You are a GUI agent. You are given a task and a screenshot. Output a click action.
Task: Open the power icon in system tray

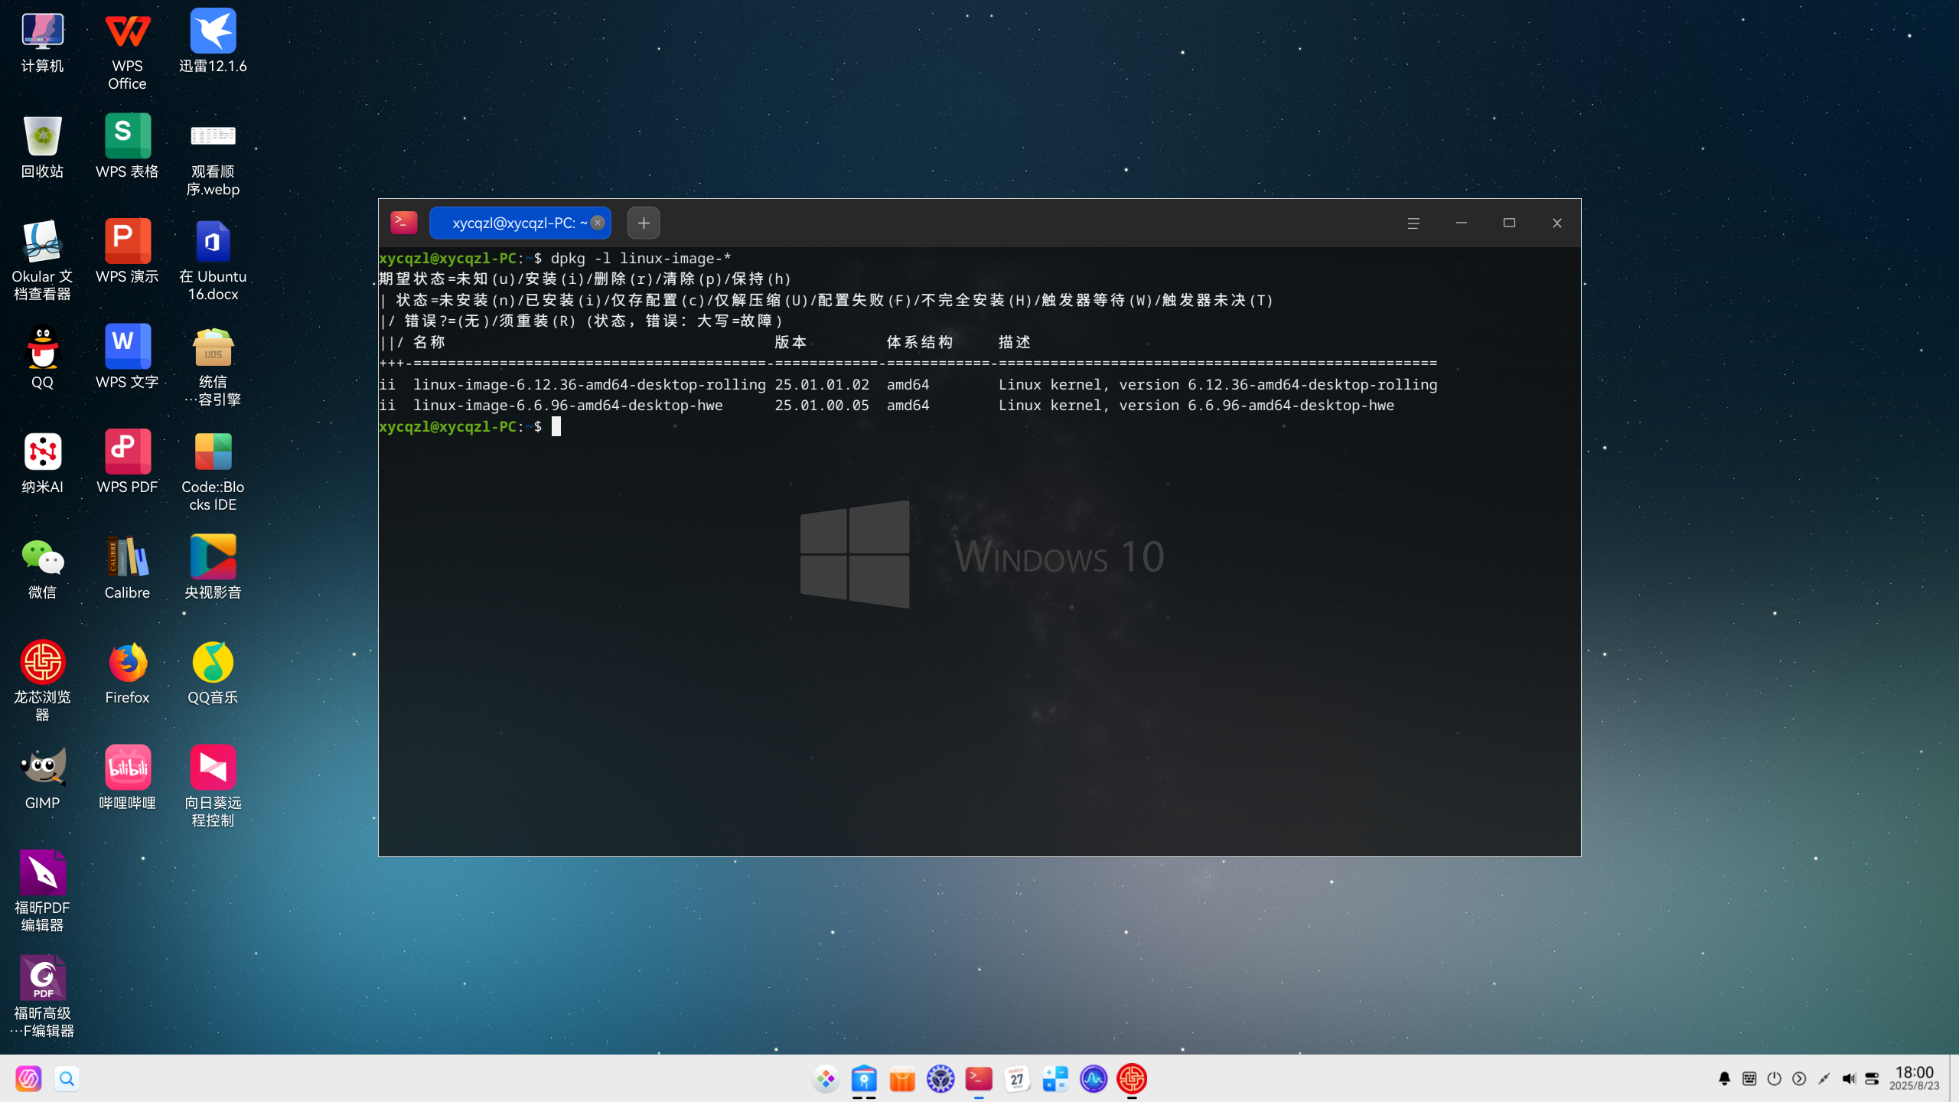click(1774, 1079)
